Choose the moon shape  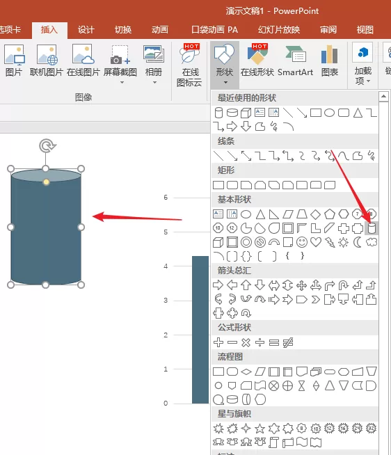[x=358, y=242]
